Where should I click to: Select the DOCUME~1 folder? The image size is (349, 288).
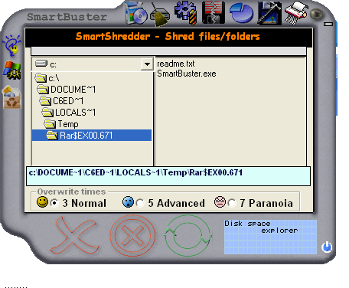(x=67, y=90)
